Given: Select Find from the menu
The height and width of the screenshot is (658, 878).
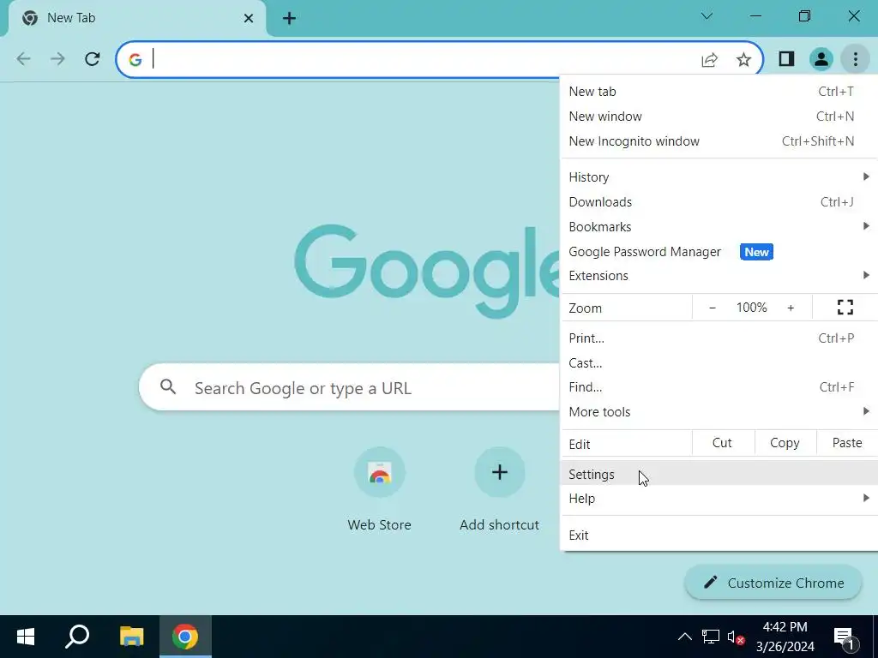Looking at the screenshot, I should 719,387.
